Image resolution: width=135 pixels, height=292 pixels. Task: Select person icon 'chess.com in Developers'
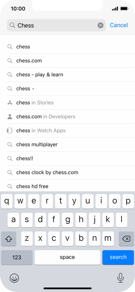pos(10,117)
